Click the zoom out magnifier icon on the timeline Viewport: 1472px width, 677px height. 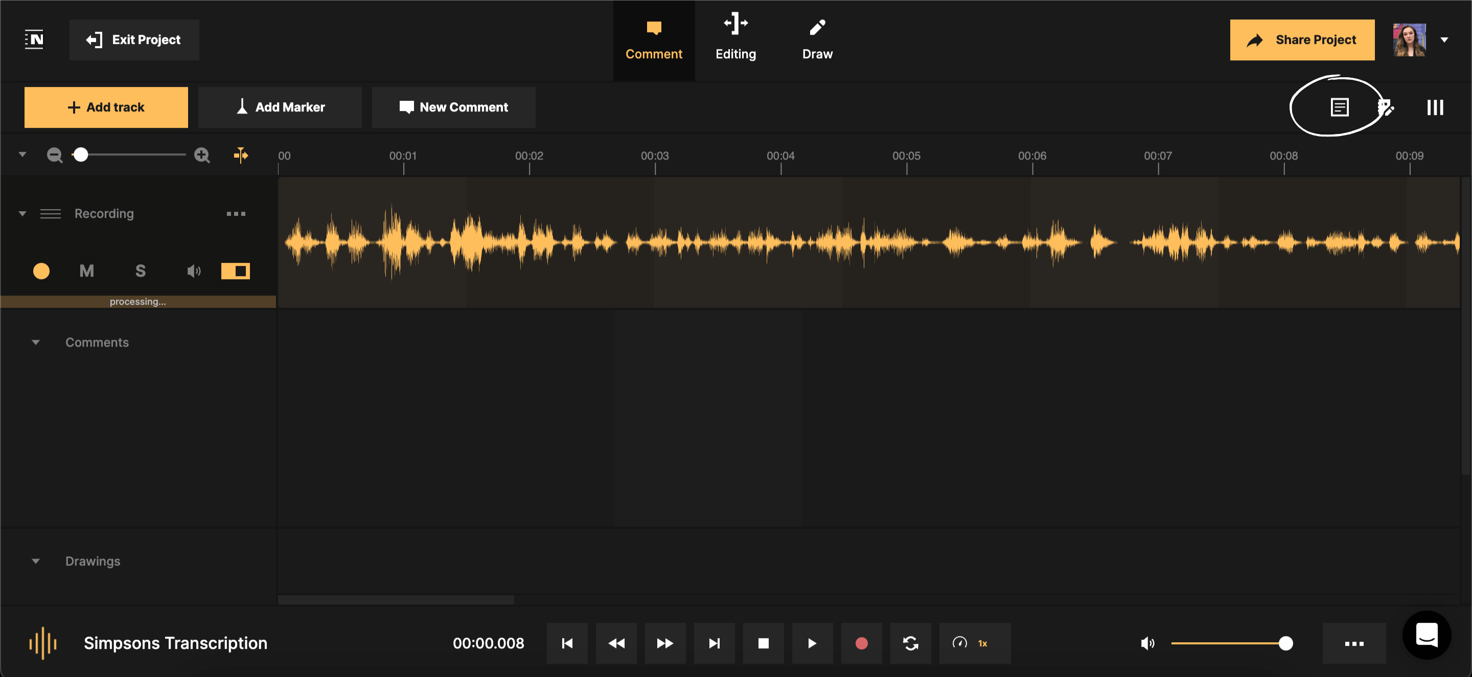(x=54, y=154)
